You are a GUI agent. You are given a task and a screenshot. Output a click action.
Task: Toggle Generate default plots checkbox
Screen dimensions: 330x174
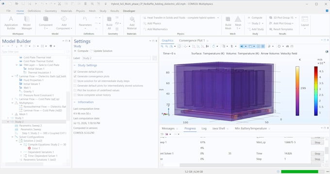pos(75,72)
